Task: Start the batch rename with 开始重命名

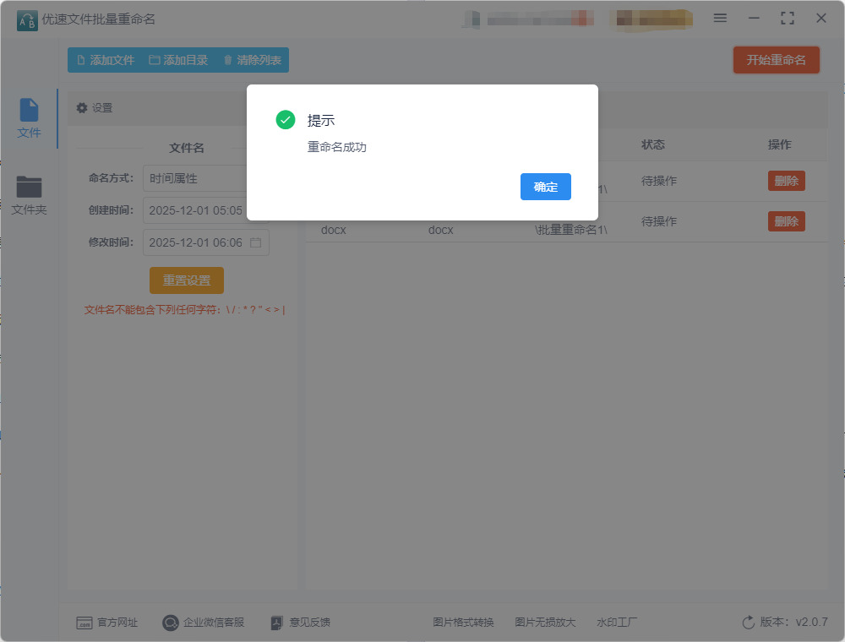Action: 776,60
